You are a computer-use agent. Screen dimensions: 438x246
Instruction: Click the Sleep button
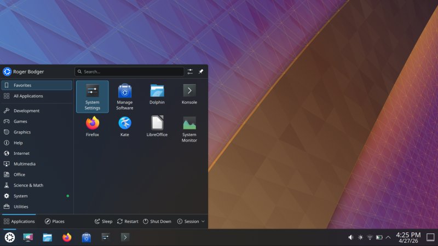[103, 221]
